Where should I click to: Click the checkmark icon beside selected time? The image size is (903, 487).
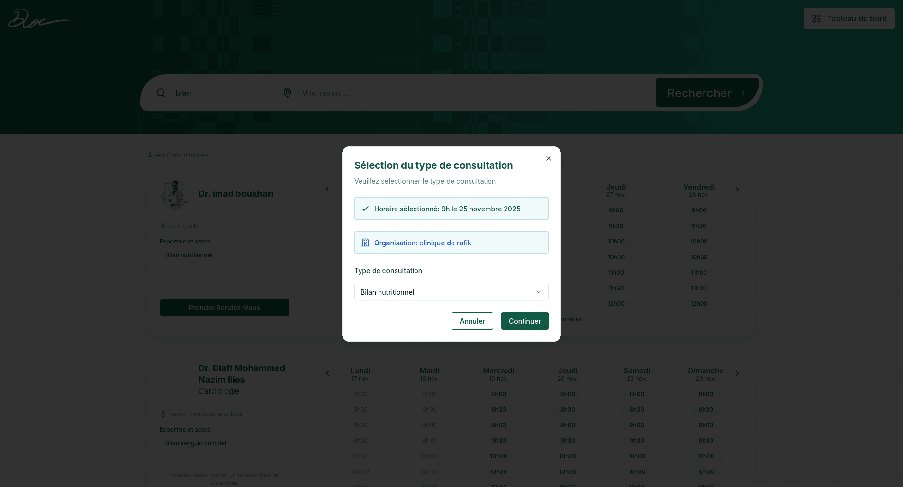[365, 209]
